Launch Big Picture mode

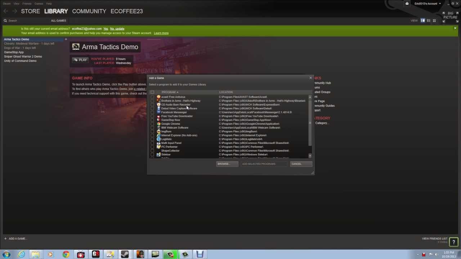pos(450,17)
